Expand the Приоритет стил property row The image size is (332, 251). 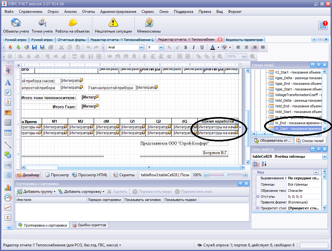(258, 208)
